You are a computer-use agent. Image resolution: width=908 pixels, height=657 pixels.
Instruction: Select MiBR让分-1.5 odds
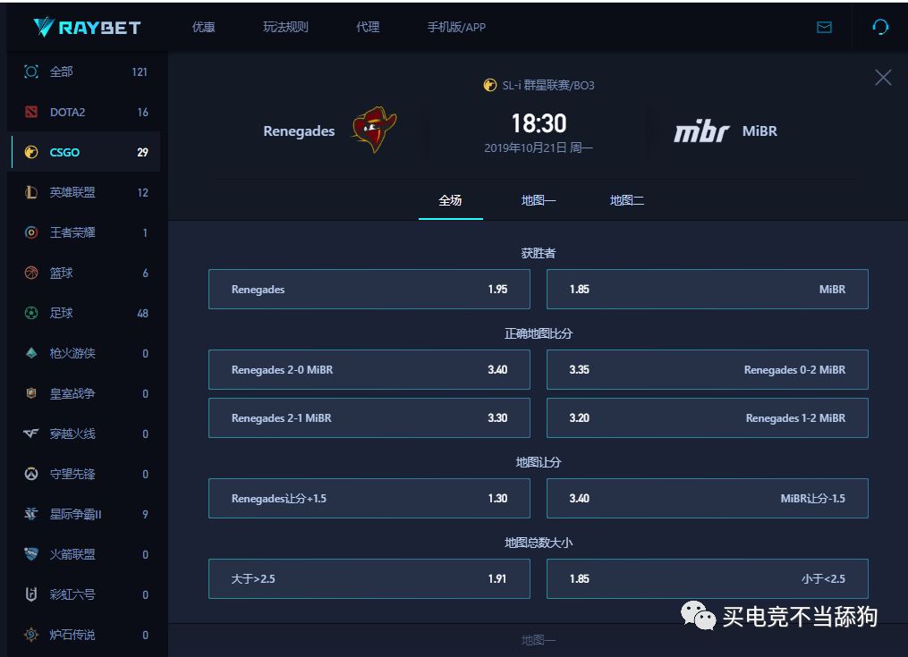[707, 498]
